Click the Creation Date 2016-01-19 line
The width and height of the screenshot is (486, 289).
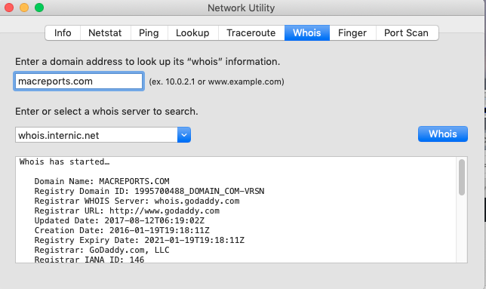click(x=121, y=230)
